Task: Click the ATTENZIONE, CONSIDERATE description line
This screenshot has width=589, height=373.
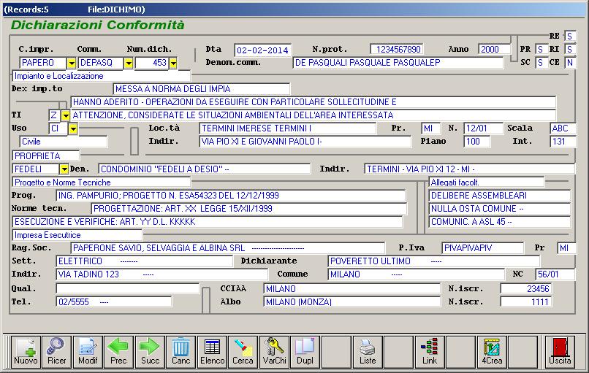Action: point(313,115)
